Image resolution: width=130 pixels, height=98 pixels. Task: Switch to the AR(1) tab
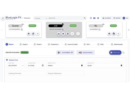click(87, 44)
